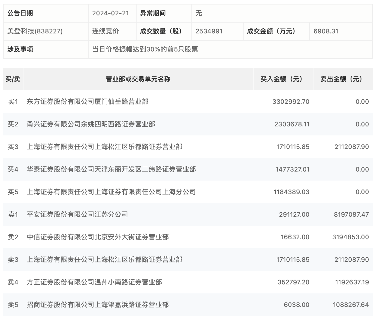Select the 无 value beside 异常期间
The height and width of the screenshot is (319, 375).
(199, 13)
